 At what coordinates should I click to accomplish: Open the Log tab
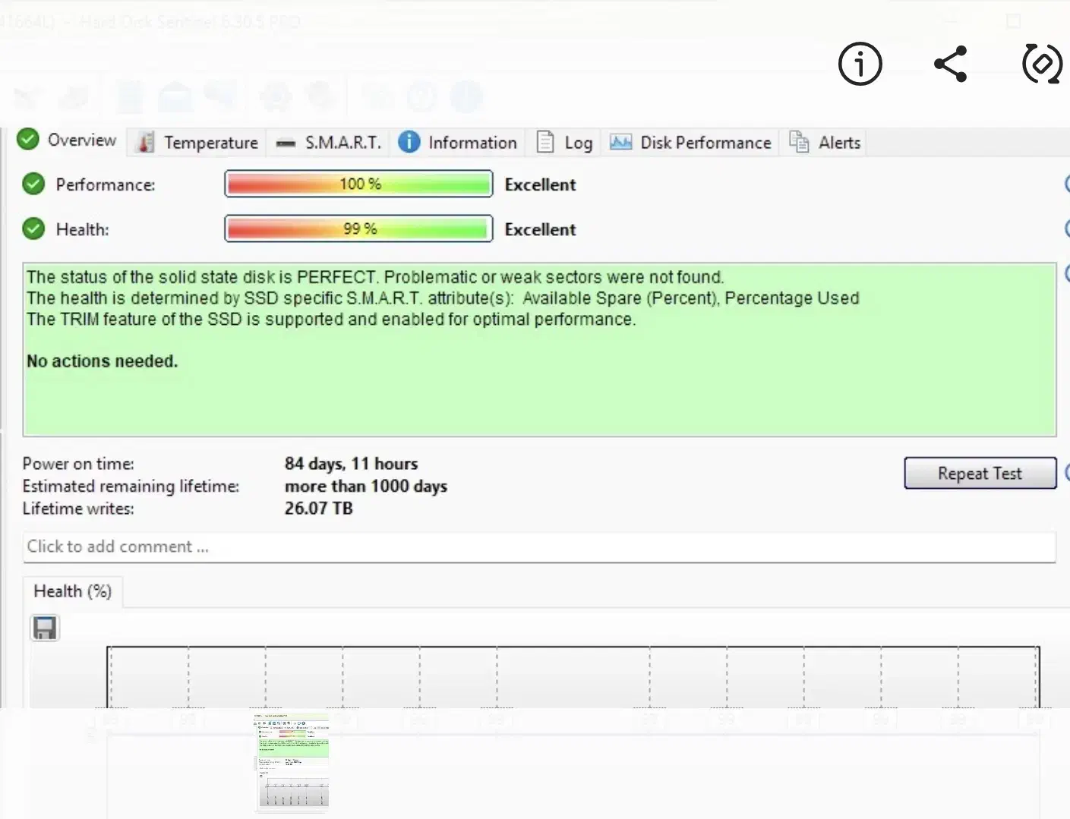click(577, 143)
